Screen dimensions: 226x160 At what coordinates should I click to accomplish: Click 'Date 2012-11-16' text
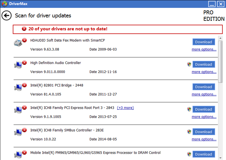click(103, 72)
